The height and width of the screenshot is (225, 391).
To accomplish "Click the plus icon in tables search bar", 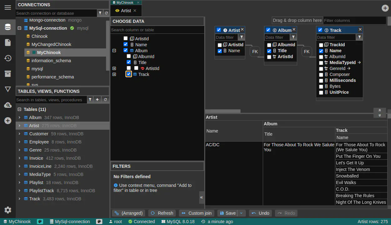I will [97, 100].
